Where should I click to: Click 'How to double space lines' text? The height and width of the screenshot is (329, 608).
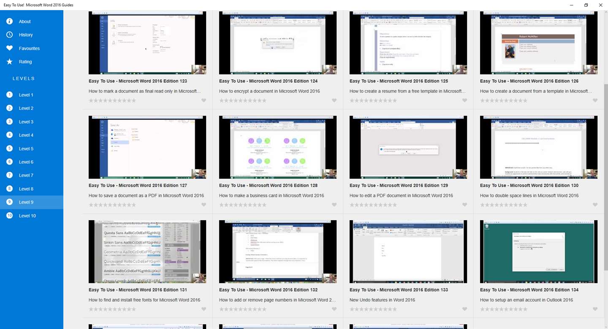coord(529,196)
